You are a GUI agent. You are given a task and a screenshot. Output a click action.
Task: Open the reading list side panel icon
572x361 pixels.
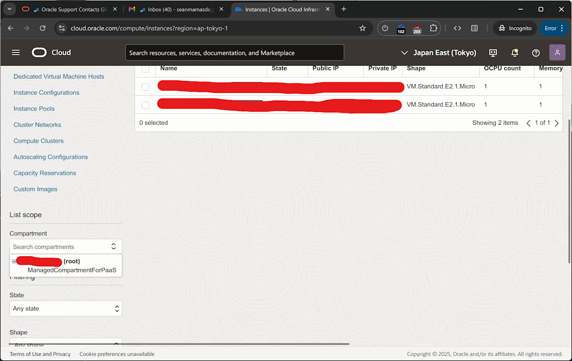point(474,28)
